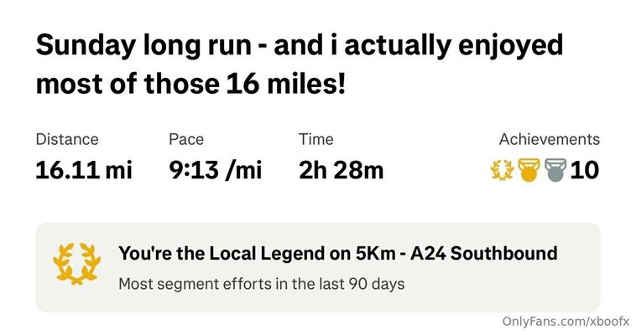This screenshot has height=335, width=636.
Task: Open the large Local Legend laurel icon
Action: tap(76, 264)
